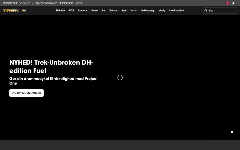Go home via the Trek 50 logo
The height and width of the screenshot is (150, 240).
14,10
